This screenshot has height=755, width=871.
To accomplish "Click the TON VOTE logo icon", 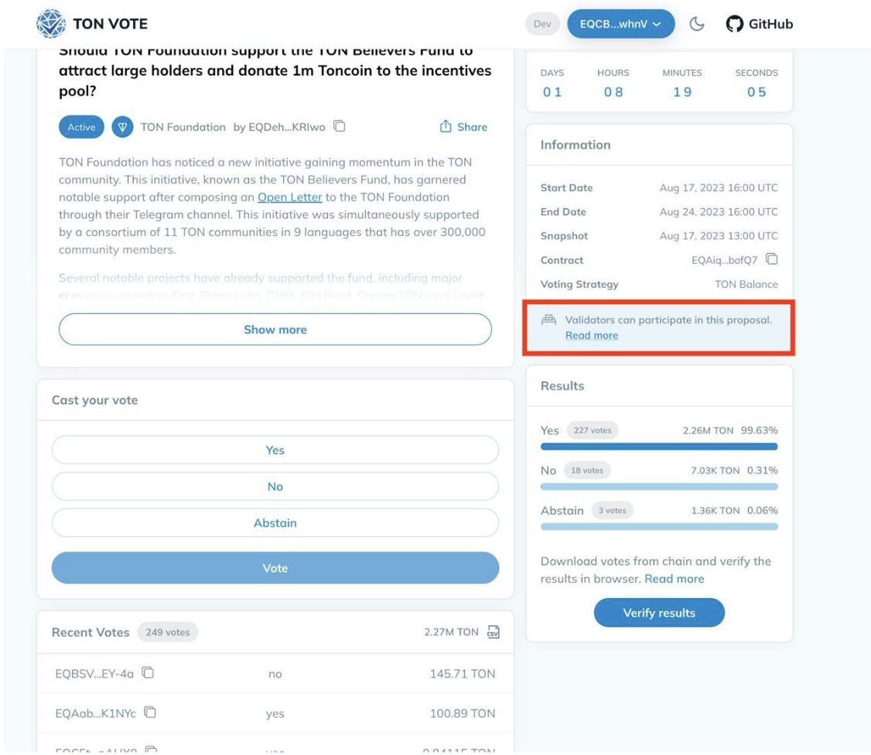I will click(x=50, y=24).
